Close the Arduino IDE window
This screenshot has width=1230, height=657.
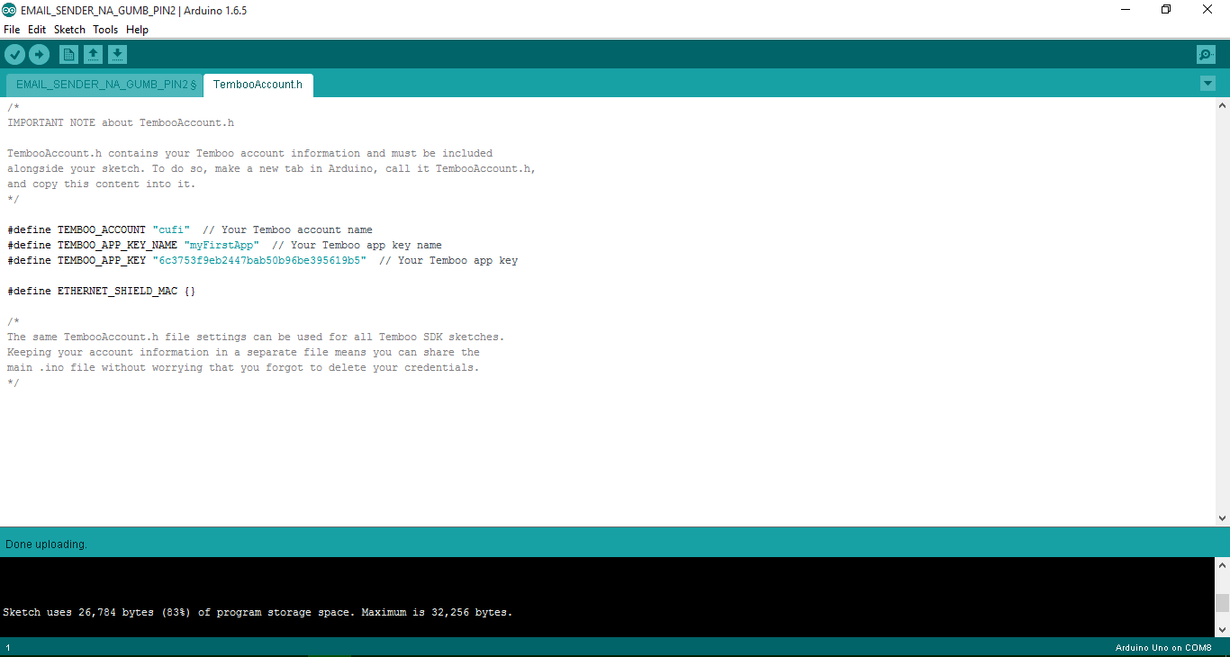1208,10
